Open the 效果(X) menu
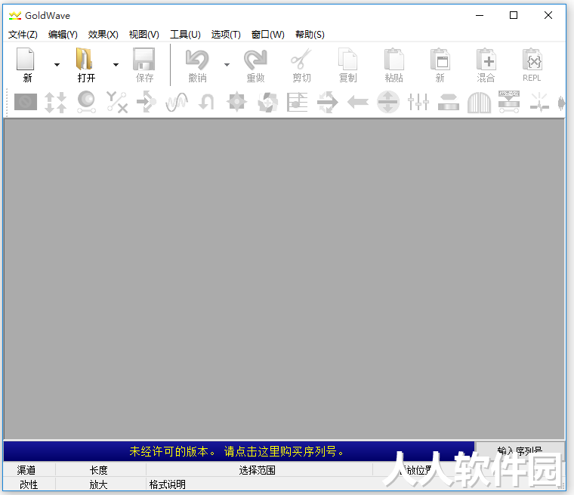The width and height of the screenshot is (574, 495). point(103,35)
